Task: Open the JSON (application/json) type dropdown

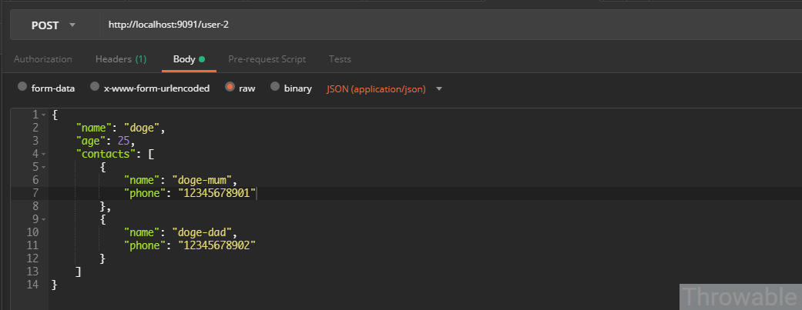Action: [384, 88]
